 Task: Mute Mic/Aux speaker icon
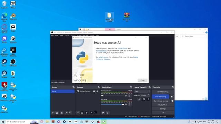point(126,104)
